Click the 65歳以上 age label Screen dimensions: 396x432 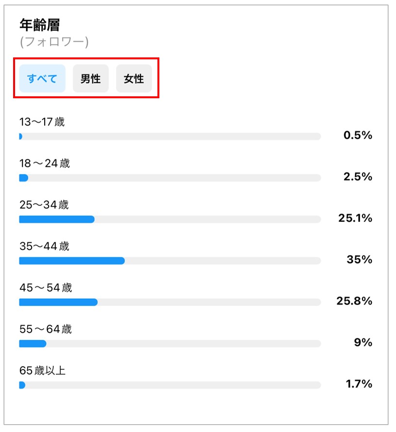click(x=42, y=370)
